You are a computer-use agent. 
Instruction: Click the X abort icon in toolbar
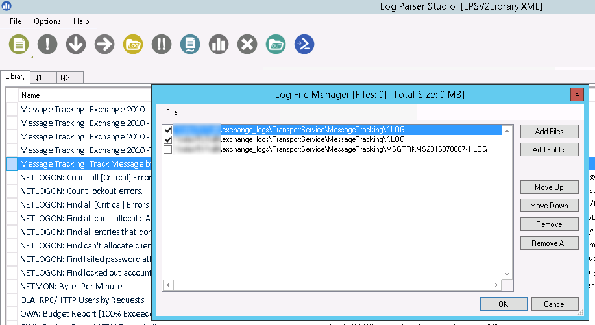247,44
